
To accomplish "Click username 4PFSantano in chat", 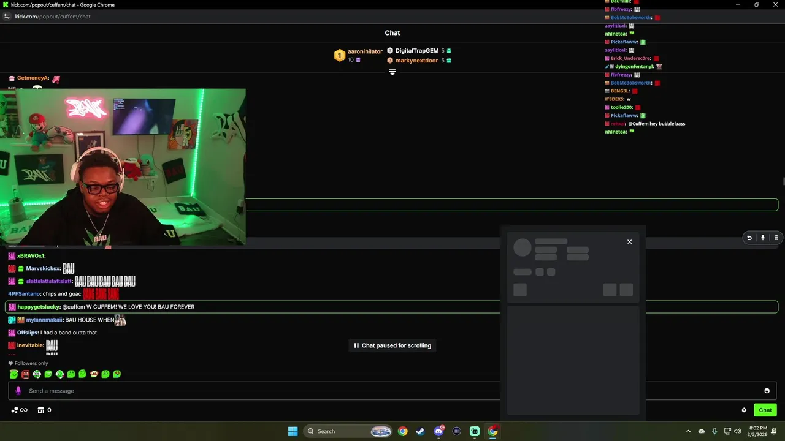I will point(24,294).
